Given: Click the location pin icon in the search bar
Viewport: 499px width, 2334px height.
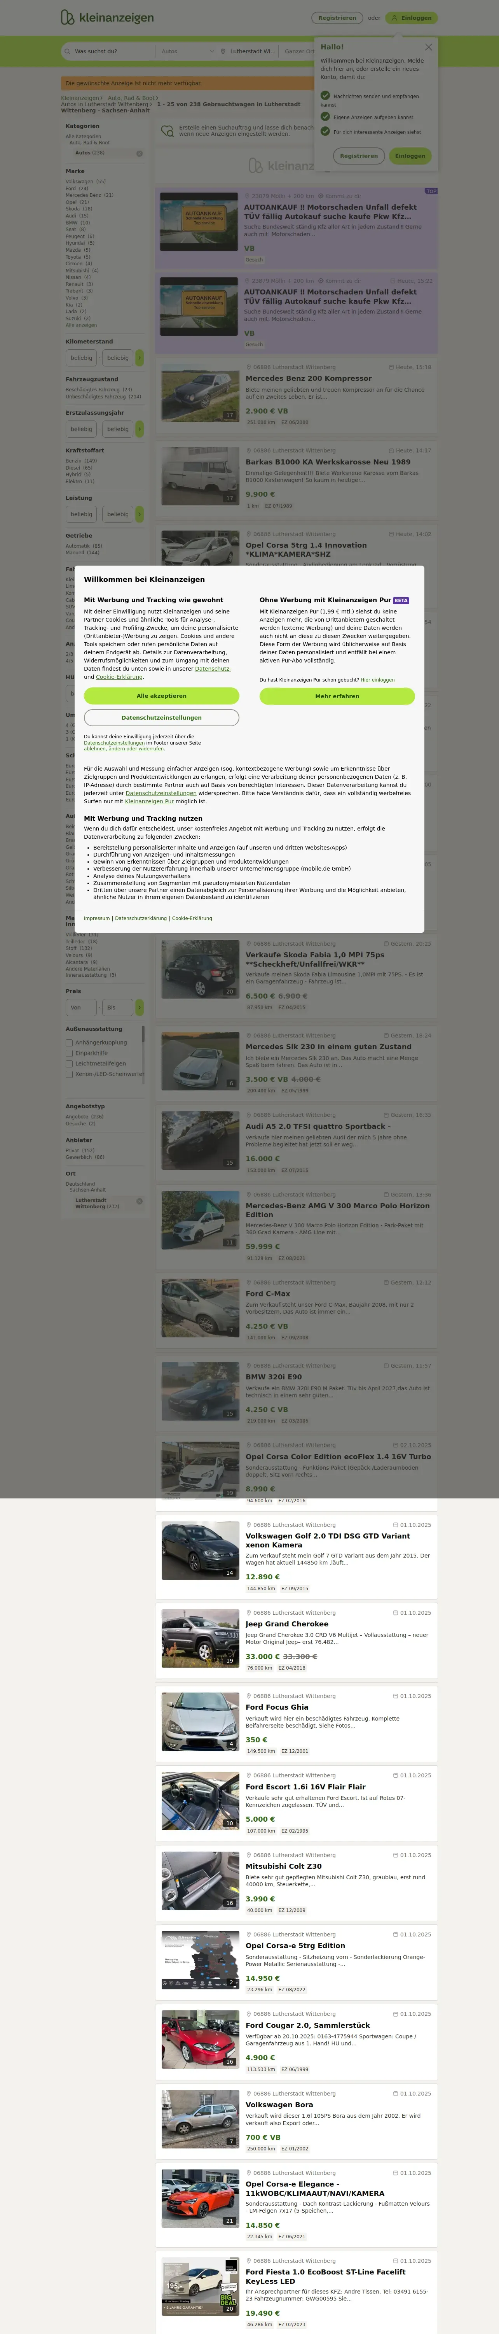Looking at the screenshot, I should tap(224, 52).
